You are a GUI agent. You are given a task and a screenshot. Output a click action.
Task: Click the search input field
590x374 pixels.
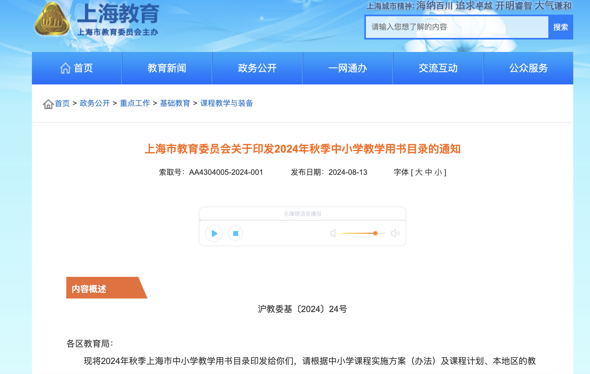[457, 27]
